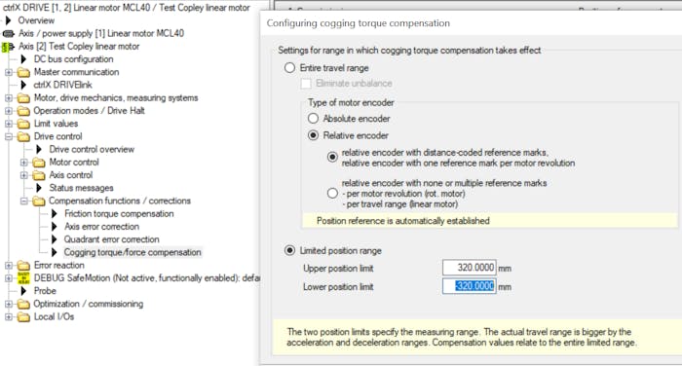Expand the Optimization / commissioning node
This screenshot has height=366, width=682.
(9, 304)
